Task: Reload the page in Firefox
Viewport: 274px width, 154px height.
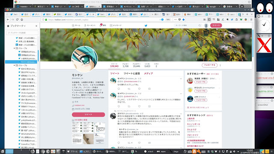Action: (17, 20)
